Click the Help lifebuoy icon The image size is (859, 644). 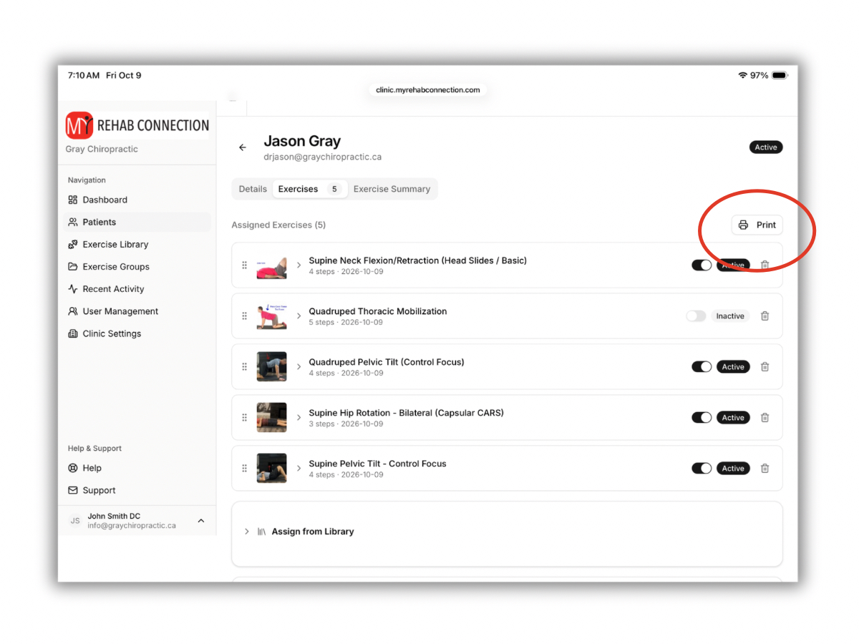pyautogui.click(x=73, y=468)
